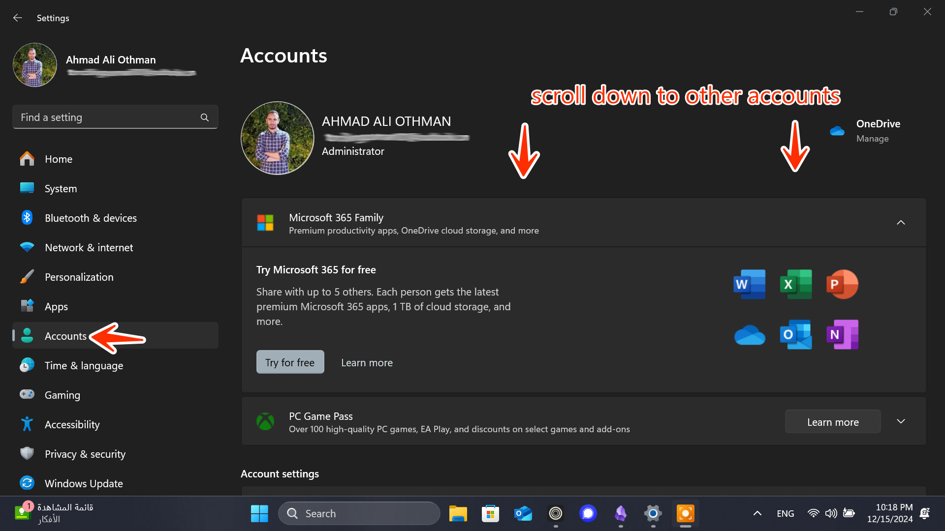Click the Xbox PC Game Pass icon

[265, 421]
